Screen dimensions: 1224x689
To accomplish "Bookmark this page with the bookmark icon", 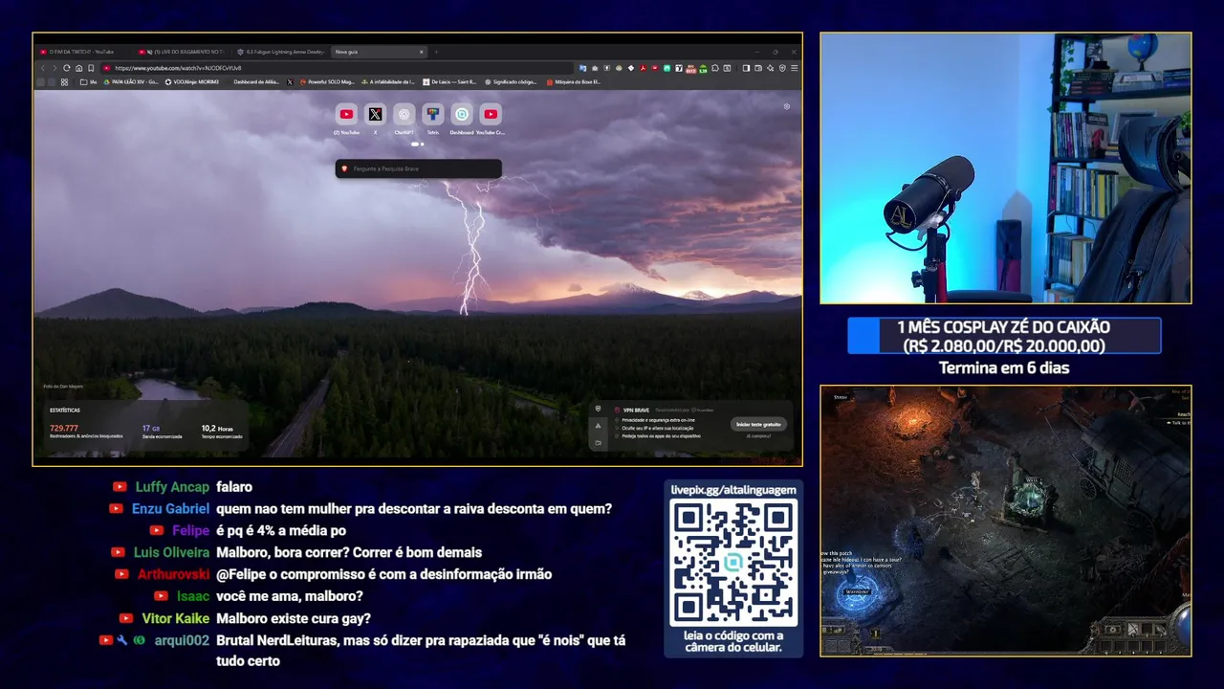I will point(91,68).
